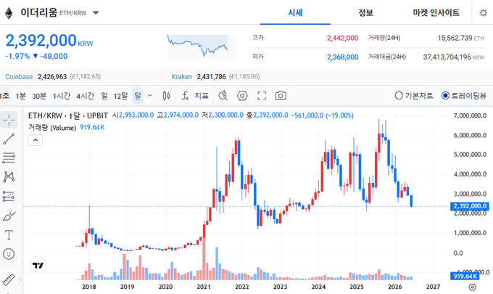Click the Coinbase price link

point(19,76)
